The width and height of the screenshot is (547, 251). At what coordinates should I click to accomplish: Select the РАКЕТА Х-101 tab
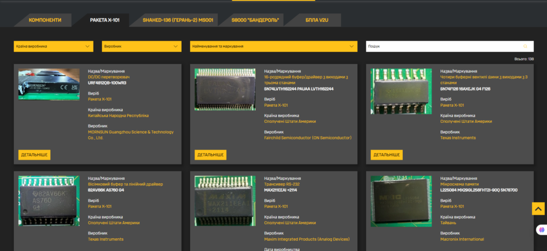105,20
